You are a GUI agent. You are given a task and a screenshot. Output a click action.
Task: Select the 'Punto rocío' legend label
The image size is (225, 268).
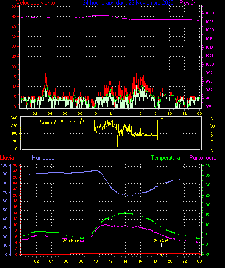pos(203,158)
